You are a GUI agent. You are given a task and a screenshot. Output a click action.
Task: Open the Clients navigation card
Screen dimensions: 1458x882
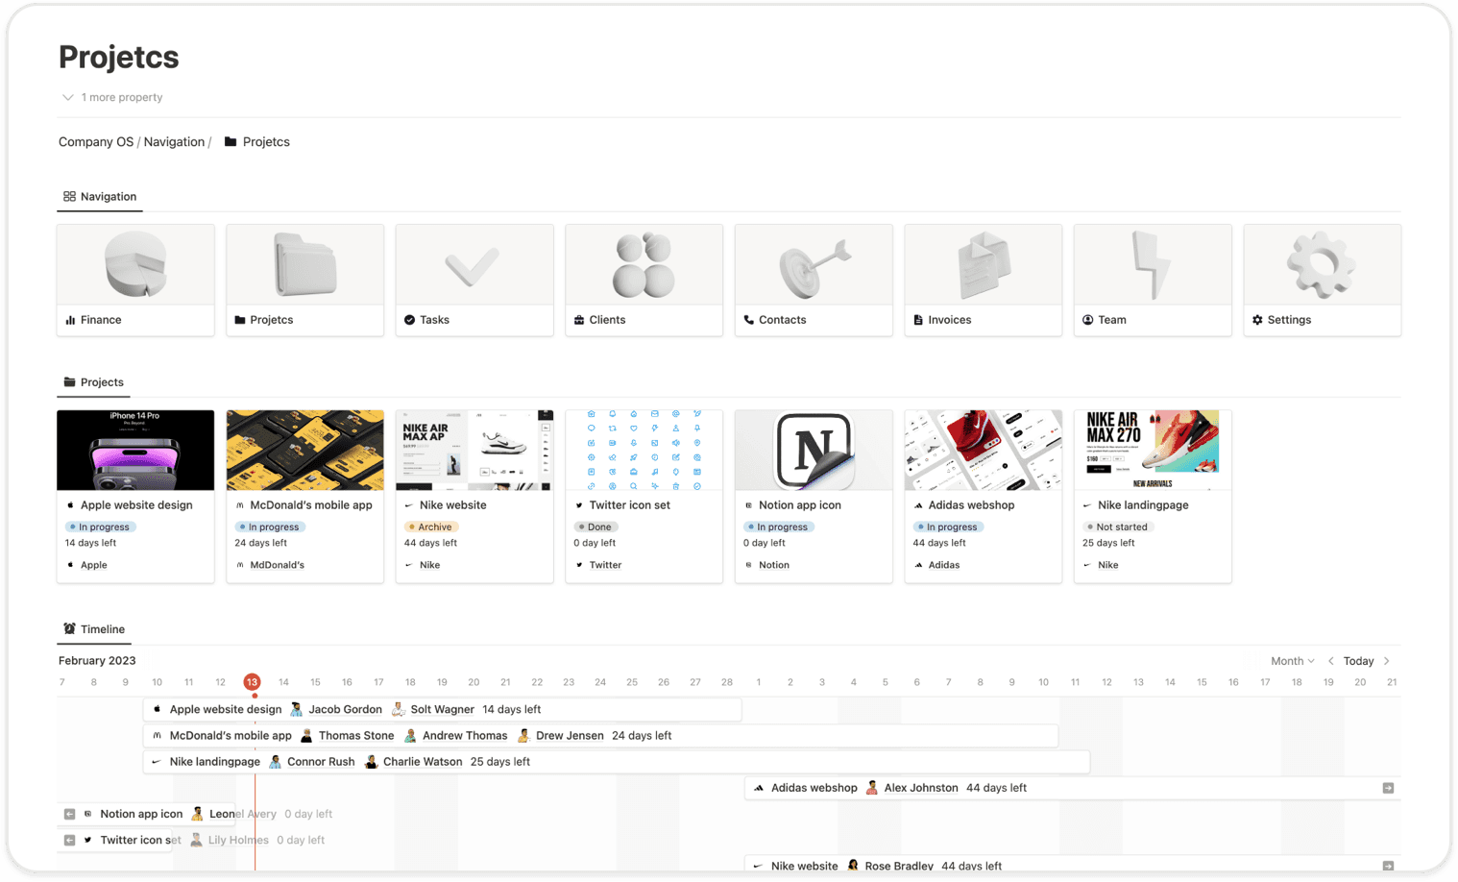(x=644, y=280)
